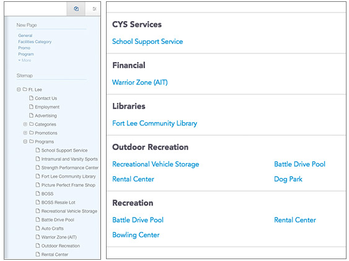Screen dimensions: 349x261
Task: Expand the More page types option
Action: [x=25, y=60]
